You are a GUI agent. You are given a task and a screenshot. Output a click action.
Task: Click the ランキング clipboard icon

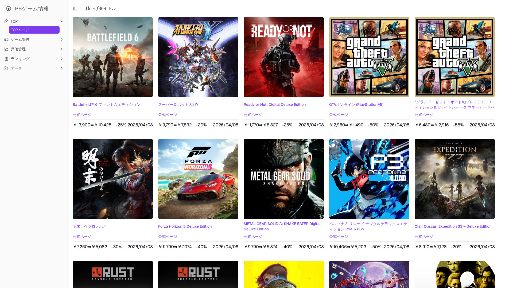pos(6,59)
